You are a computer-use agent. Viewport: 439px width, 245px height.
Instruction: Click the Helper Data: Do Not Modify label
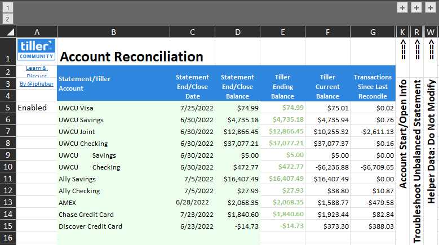click(x=431, y=141)
